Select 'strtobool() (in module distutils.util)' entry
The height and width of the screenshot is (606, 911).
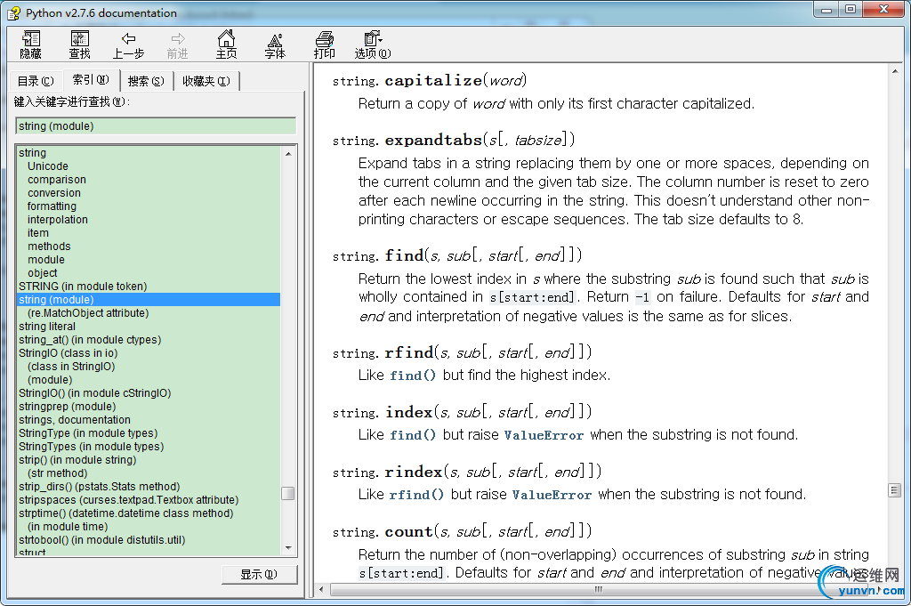click(x=101, y=540)
